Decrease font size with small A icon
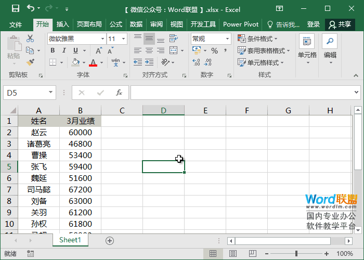 [110, 50]
